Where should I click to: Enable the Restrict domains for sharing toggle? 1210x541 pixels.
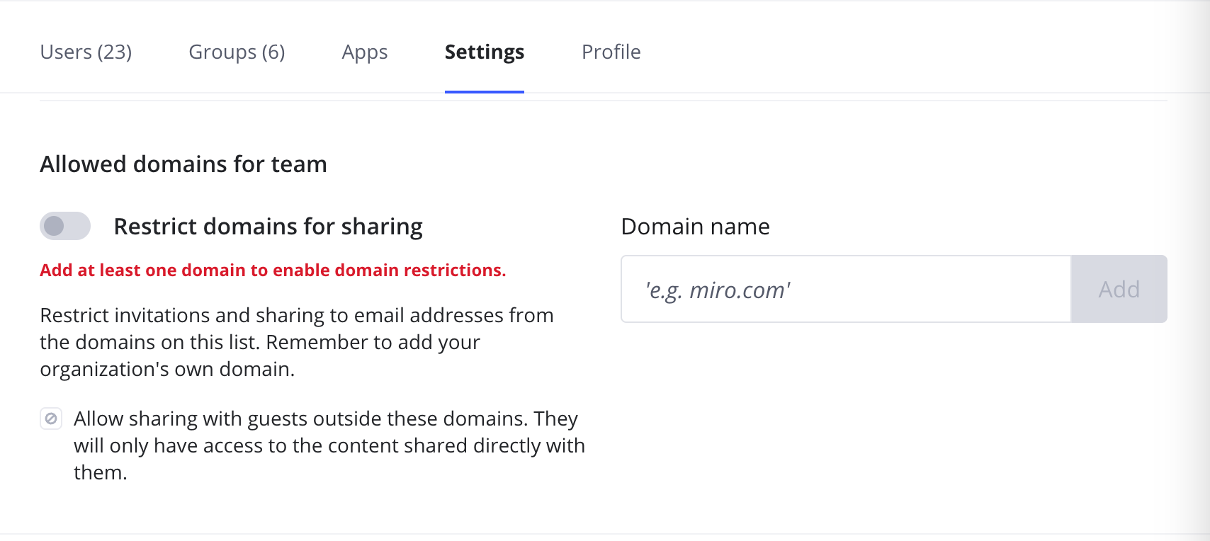pos(65,226)
